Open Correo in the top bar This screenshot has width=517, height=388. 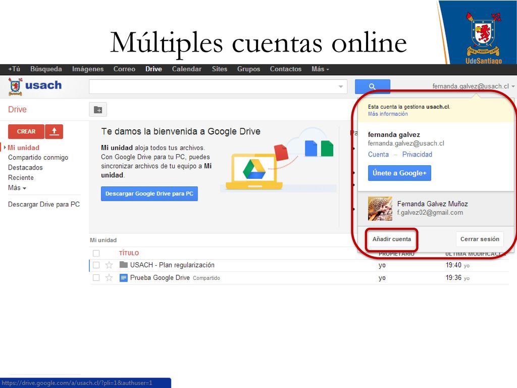124,69
